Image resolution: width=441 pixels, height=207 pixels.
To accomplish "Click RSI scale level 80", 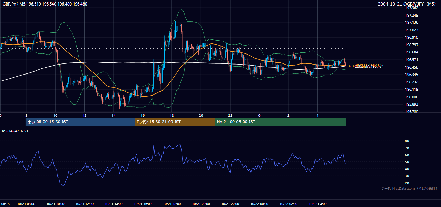I will (x=407, y=141).
